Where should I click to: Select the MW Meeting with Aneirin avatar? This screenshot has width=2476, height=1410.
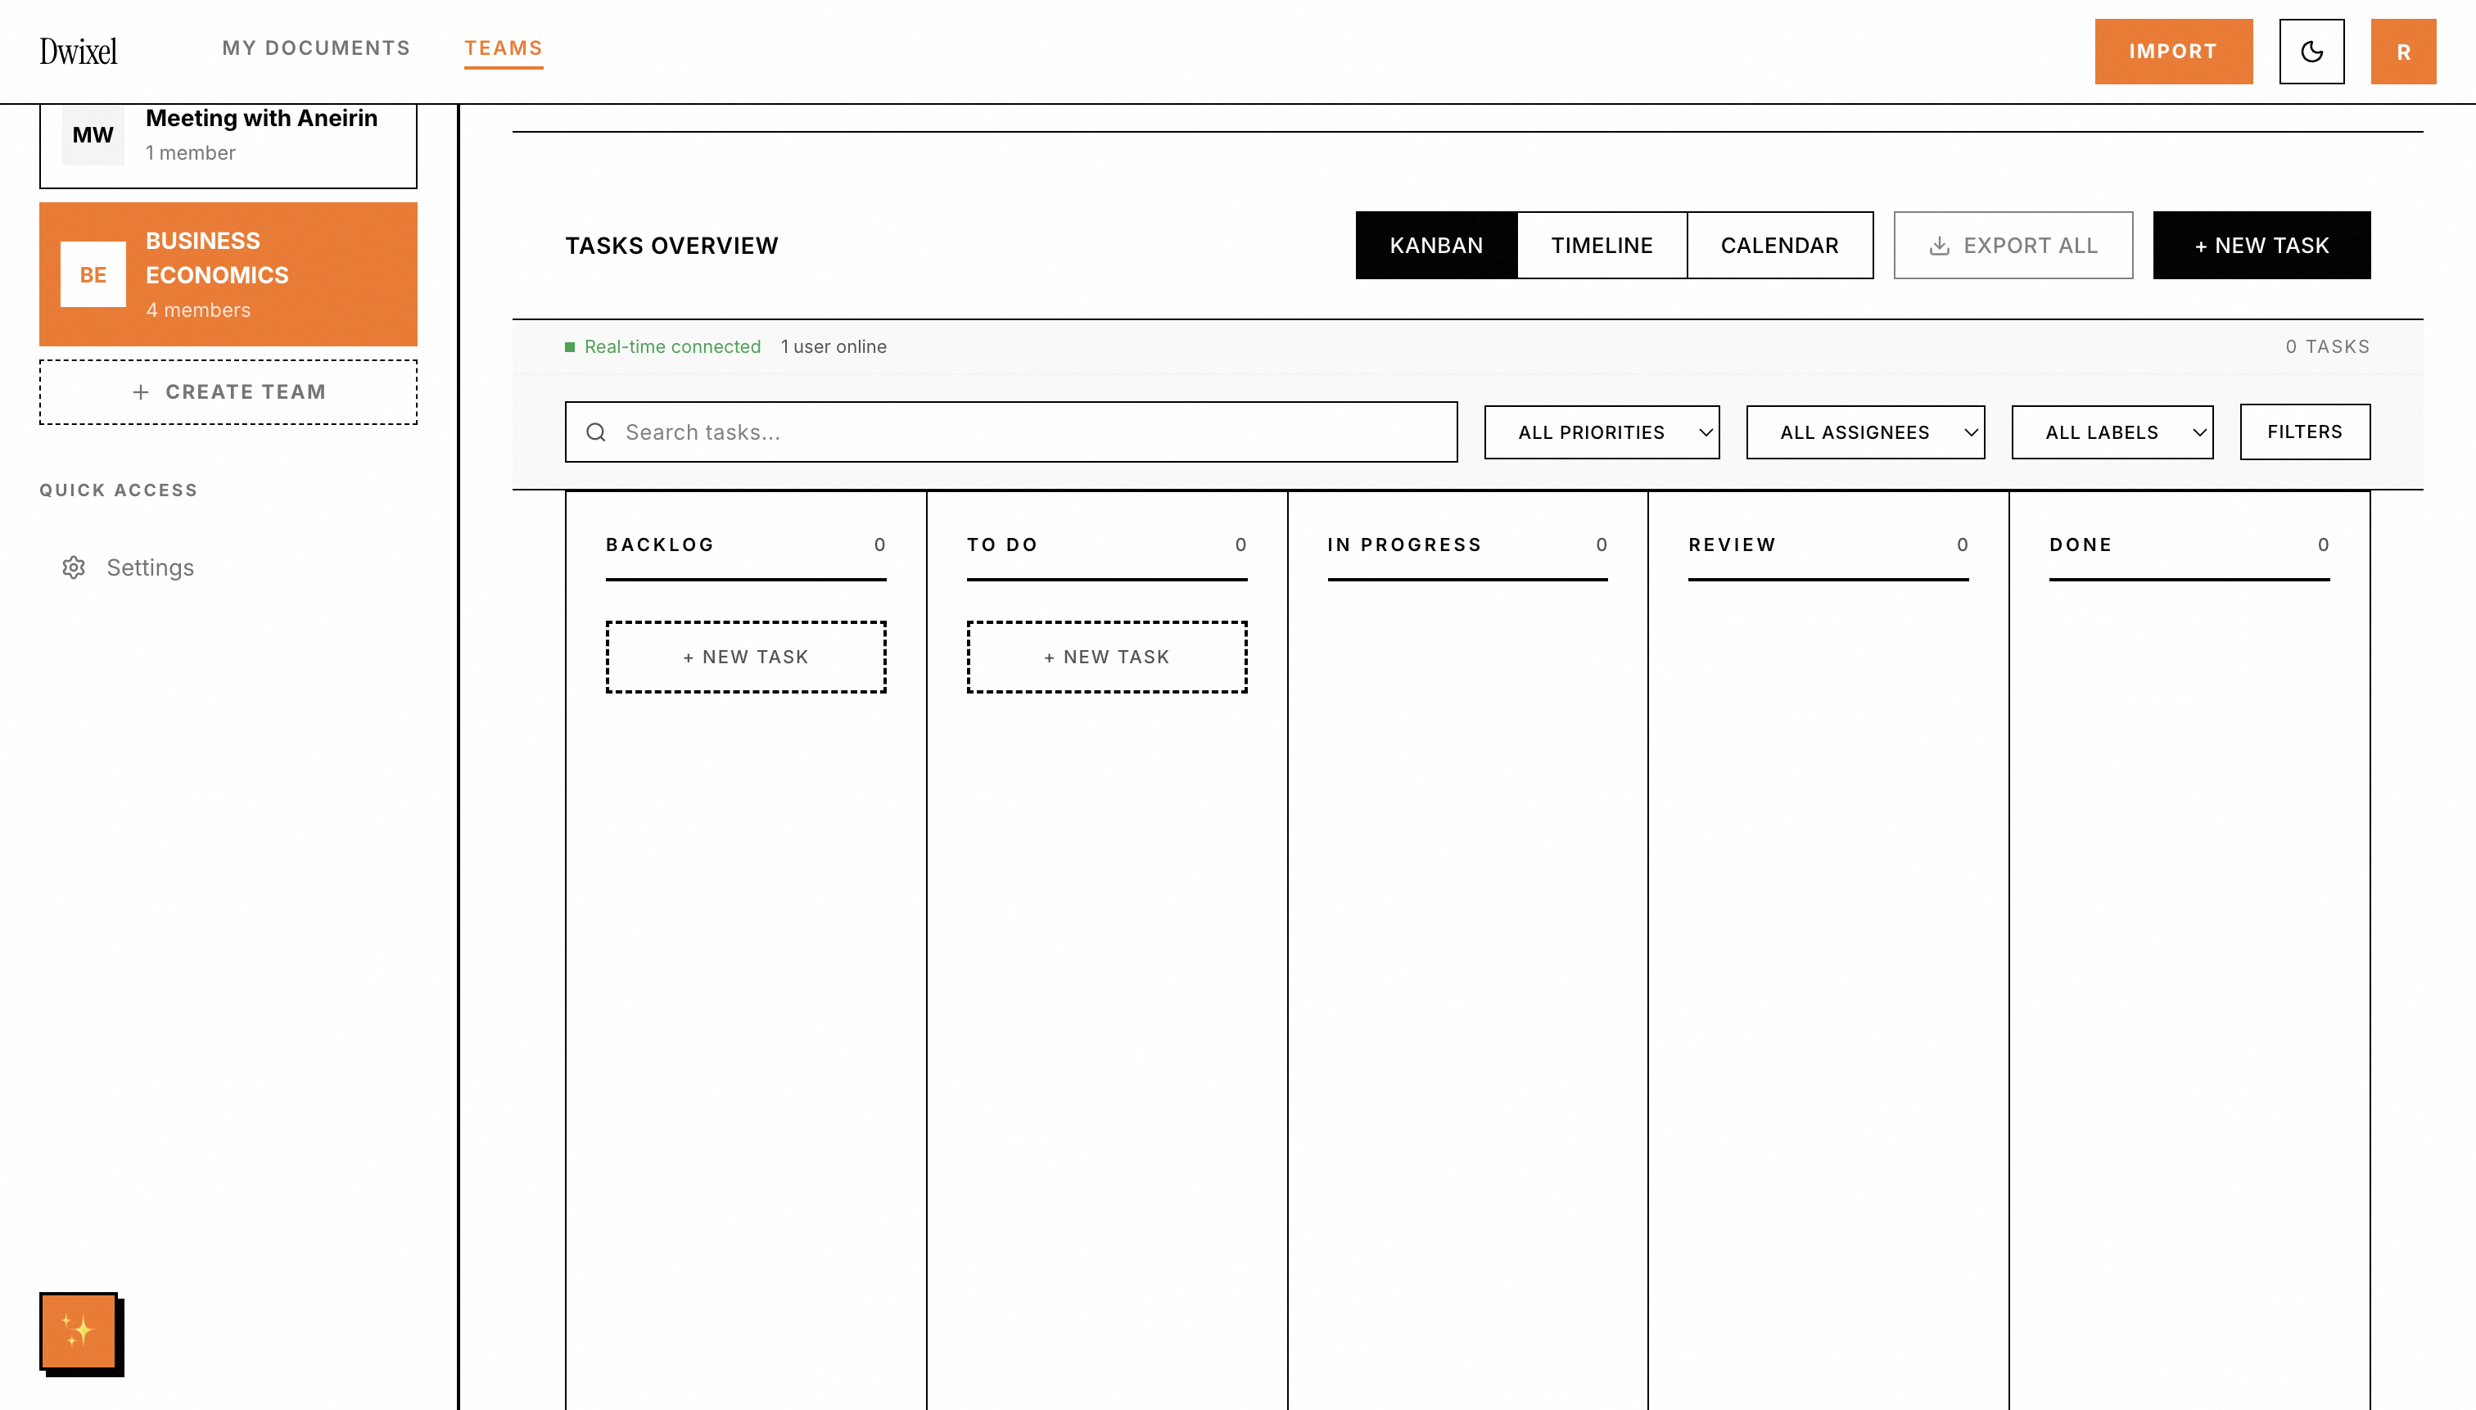click(92, 134)
